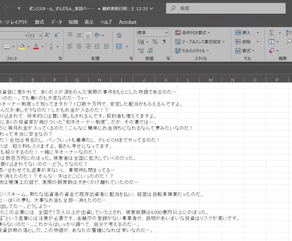Open the 配置 group dialog launcher
This screenshot has width=292, height=241.
[x=131, y=58]
